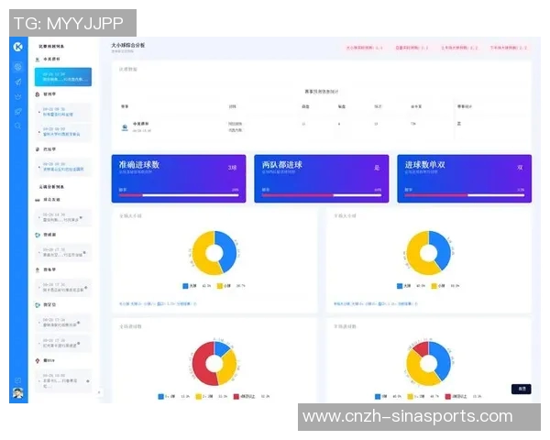Open the 两队都进球 card
This screenshot has height=440, width=550.
pos(322,179)
